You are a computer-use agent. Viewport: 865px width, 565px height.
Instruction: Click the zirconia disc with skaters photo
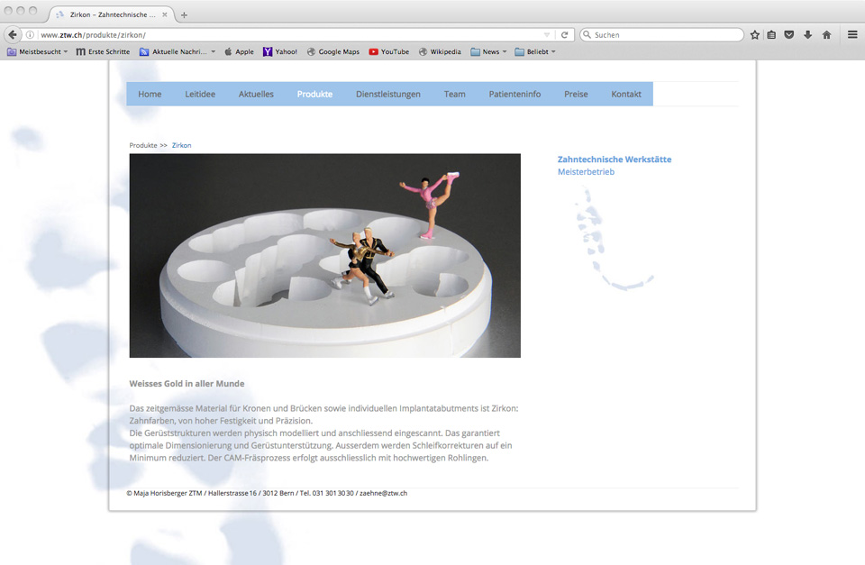tap(325, 255)
